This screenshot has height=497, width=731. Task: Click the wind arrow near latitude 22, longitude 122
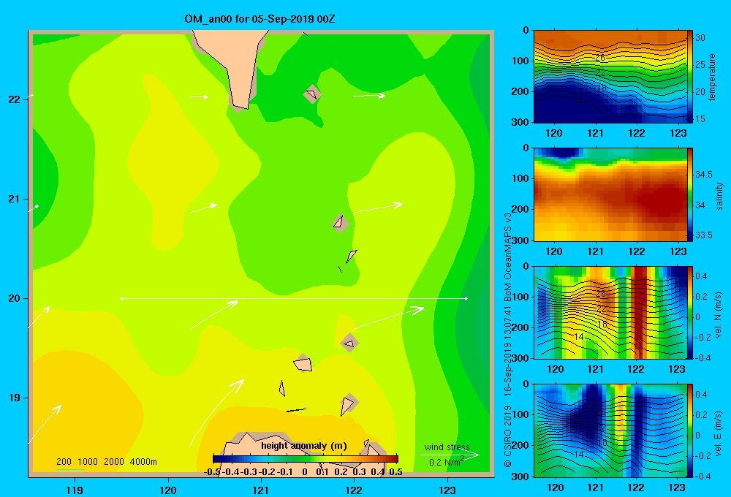369,96
